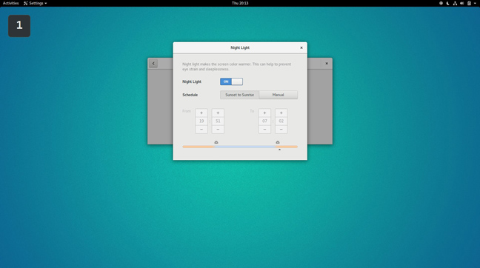Image resolution: width=480 pixels, height=268 pixels.
Task: Turn off the Night Light switch
Action: click(x=231, y=81)
